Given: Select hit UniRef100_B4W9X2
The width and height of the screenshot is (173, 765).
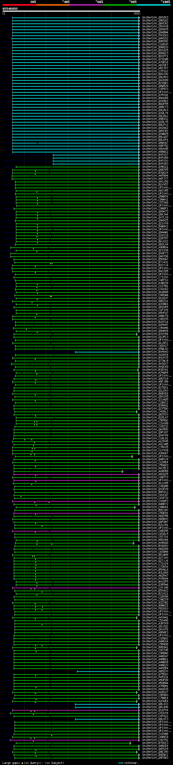Looking at the screenshot, I should 155,226.
